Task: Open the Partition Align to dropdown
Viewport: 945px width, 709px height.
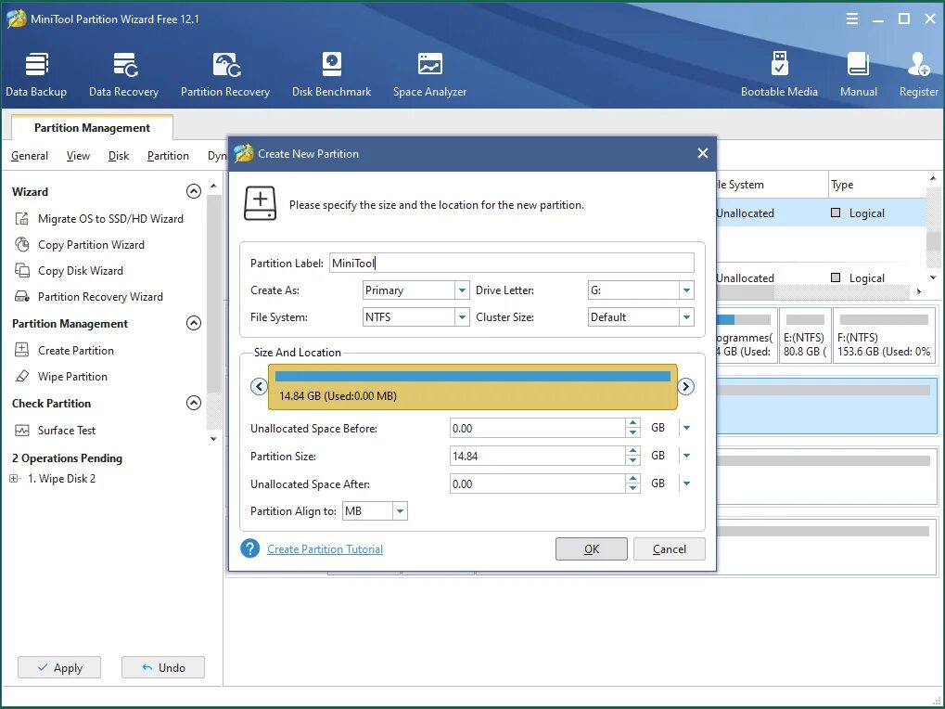Action: click(x=400, y=511)
